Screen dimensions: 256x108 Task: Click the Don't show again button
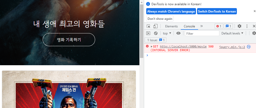tap(160, 19)
